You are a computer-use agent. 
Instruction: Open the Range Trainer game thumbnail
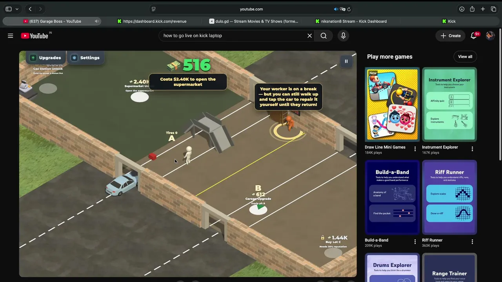point(449,268)
